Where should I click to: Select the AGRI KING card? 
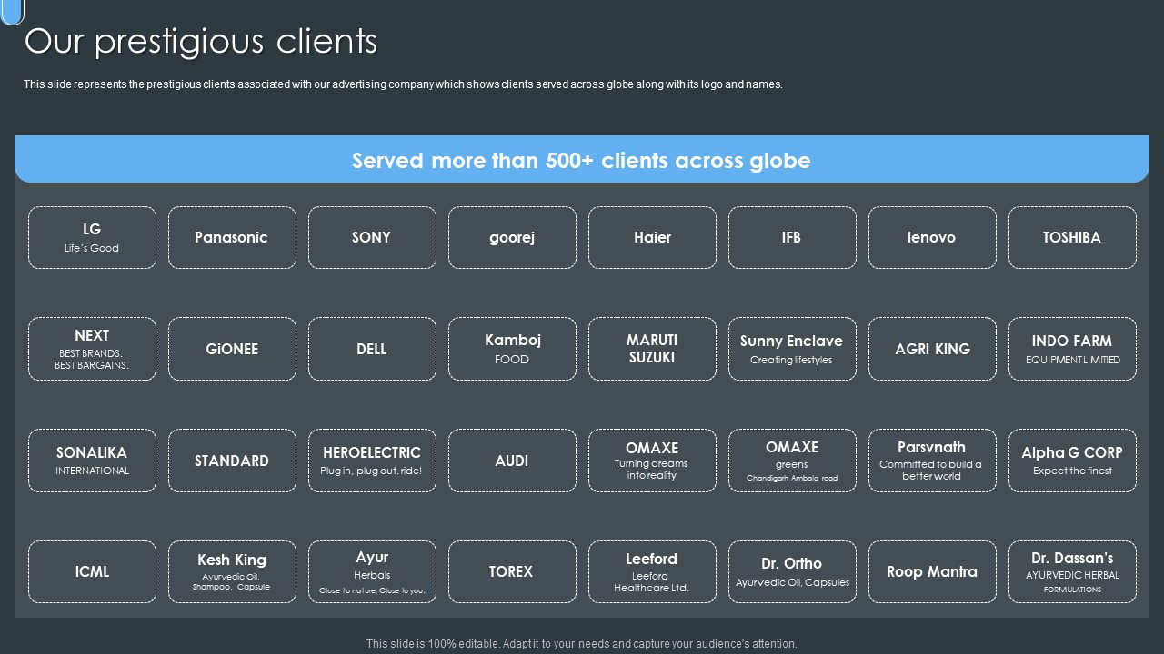tap(932, 349)
